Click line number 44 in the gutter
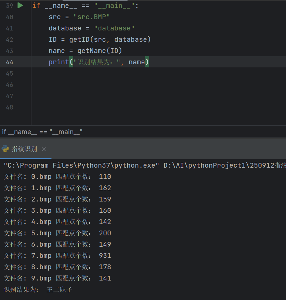 click(x=9, y=62)
